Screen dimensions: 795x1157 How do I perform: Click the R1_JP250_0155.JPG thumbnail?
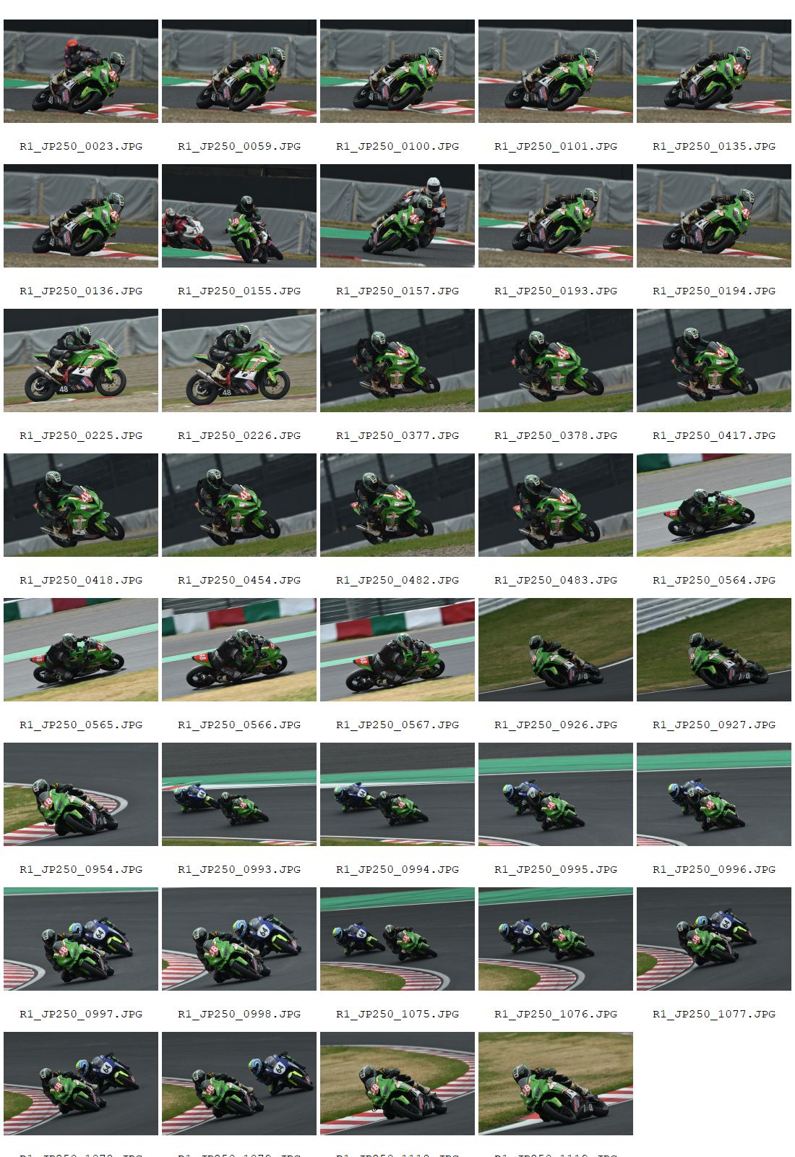click(239, 215)
